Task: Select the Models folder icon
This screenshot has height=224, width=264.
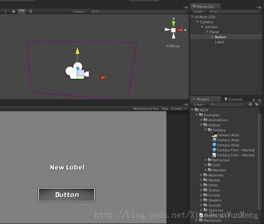Action: coord(205,180)
